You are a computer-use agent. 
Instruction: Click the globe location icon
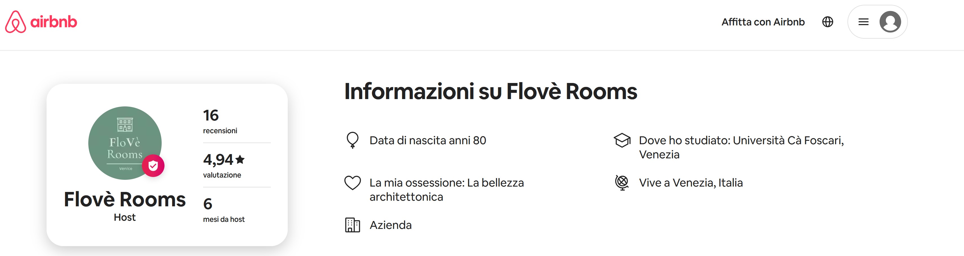(x=622, y=183)
